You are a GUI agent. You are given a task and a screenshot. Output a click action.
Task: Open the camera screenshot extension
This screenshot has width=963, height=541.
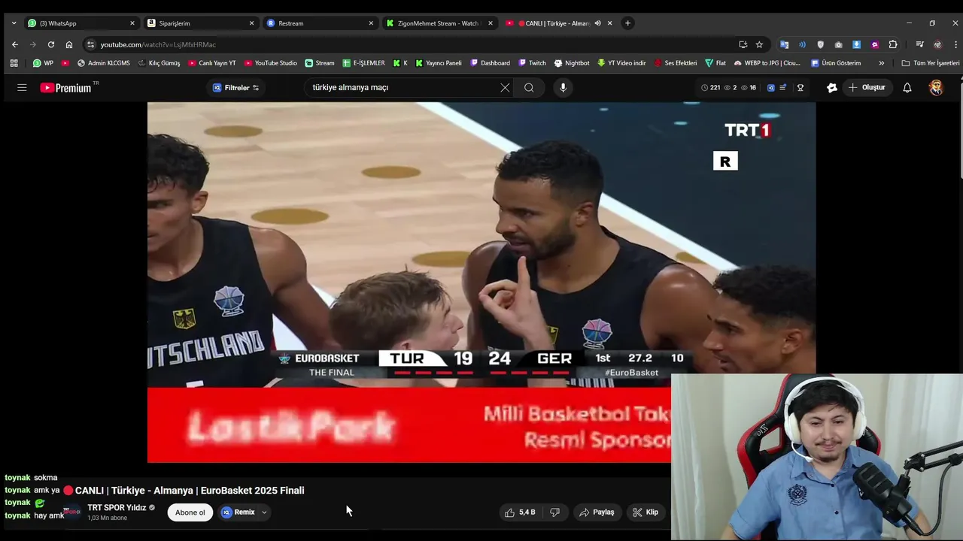[839, 44]
